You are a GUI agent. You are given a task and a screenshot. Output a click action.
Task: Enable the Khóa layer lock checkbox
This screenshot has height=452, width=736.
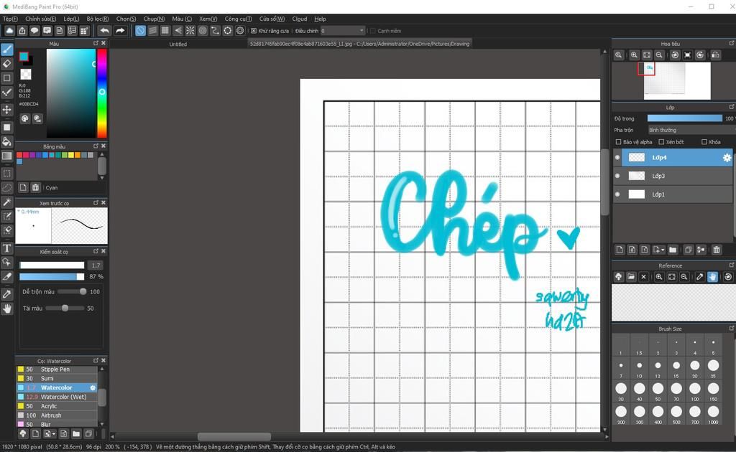tap(704, 142)
